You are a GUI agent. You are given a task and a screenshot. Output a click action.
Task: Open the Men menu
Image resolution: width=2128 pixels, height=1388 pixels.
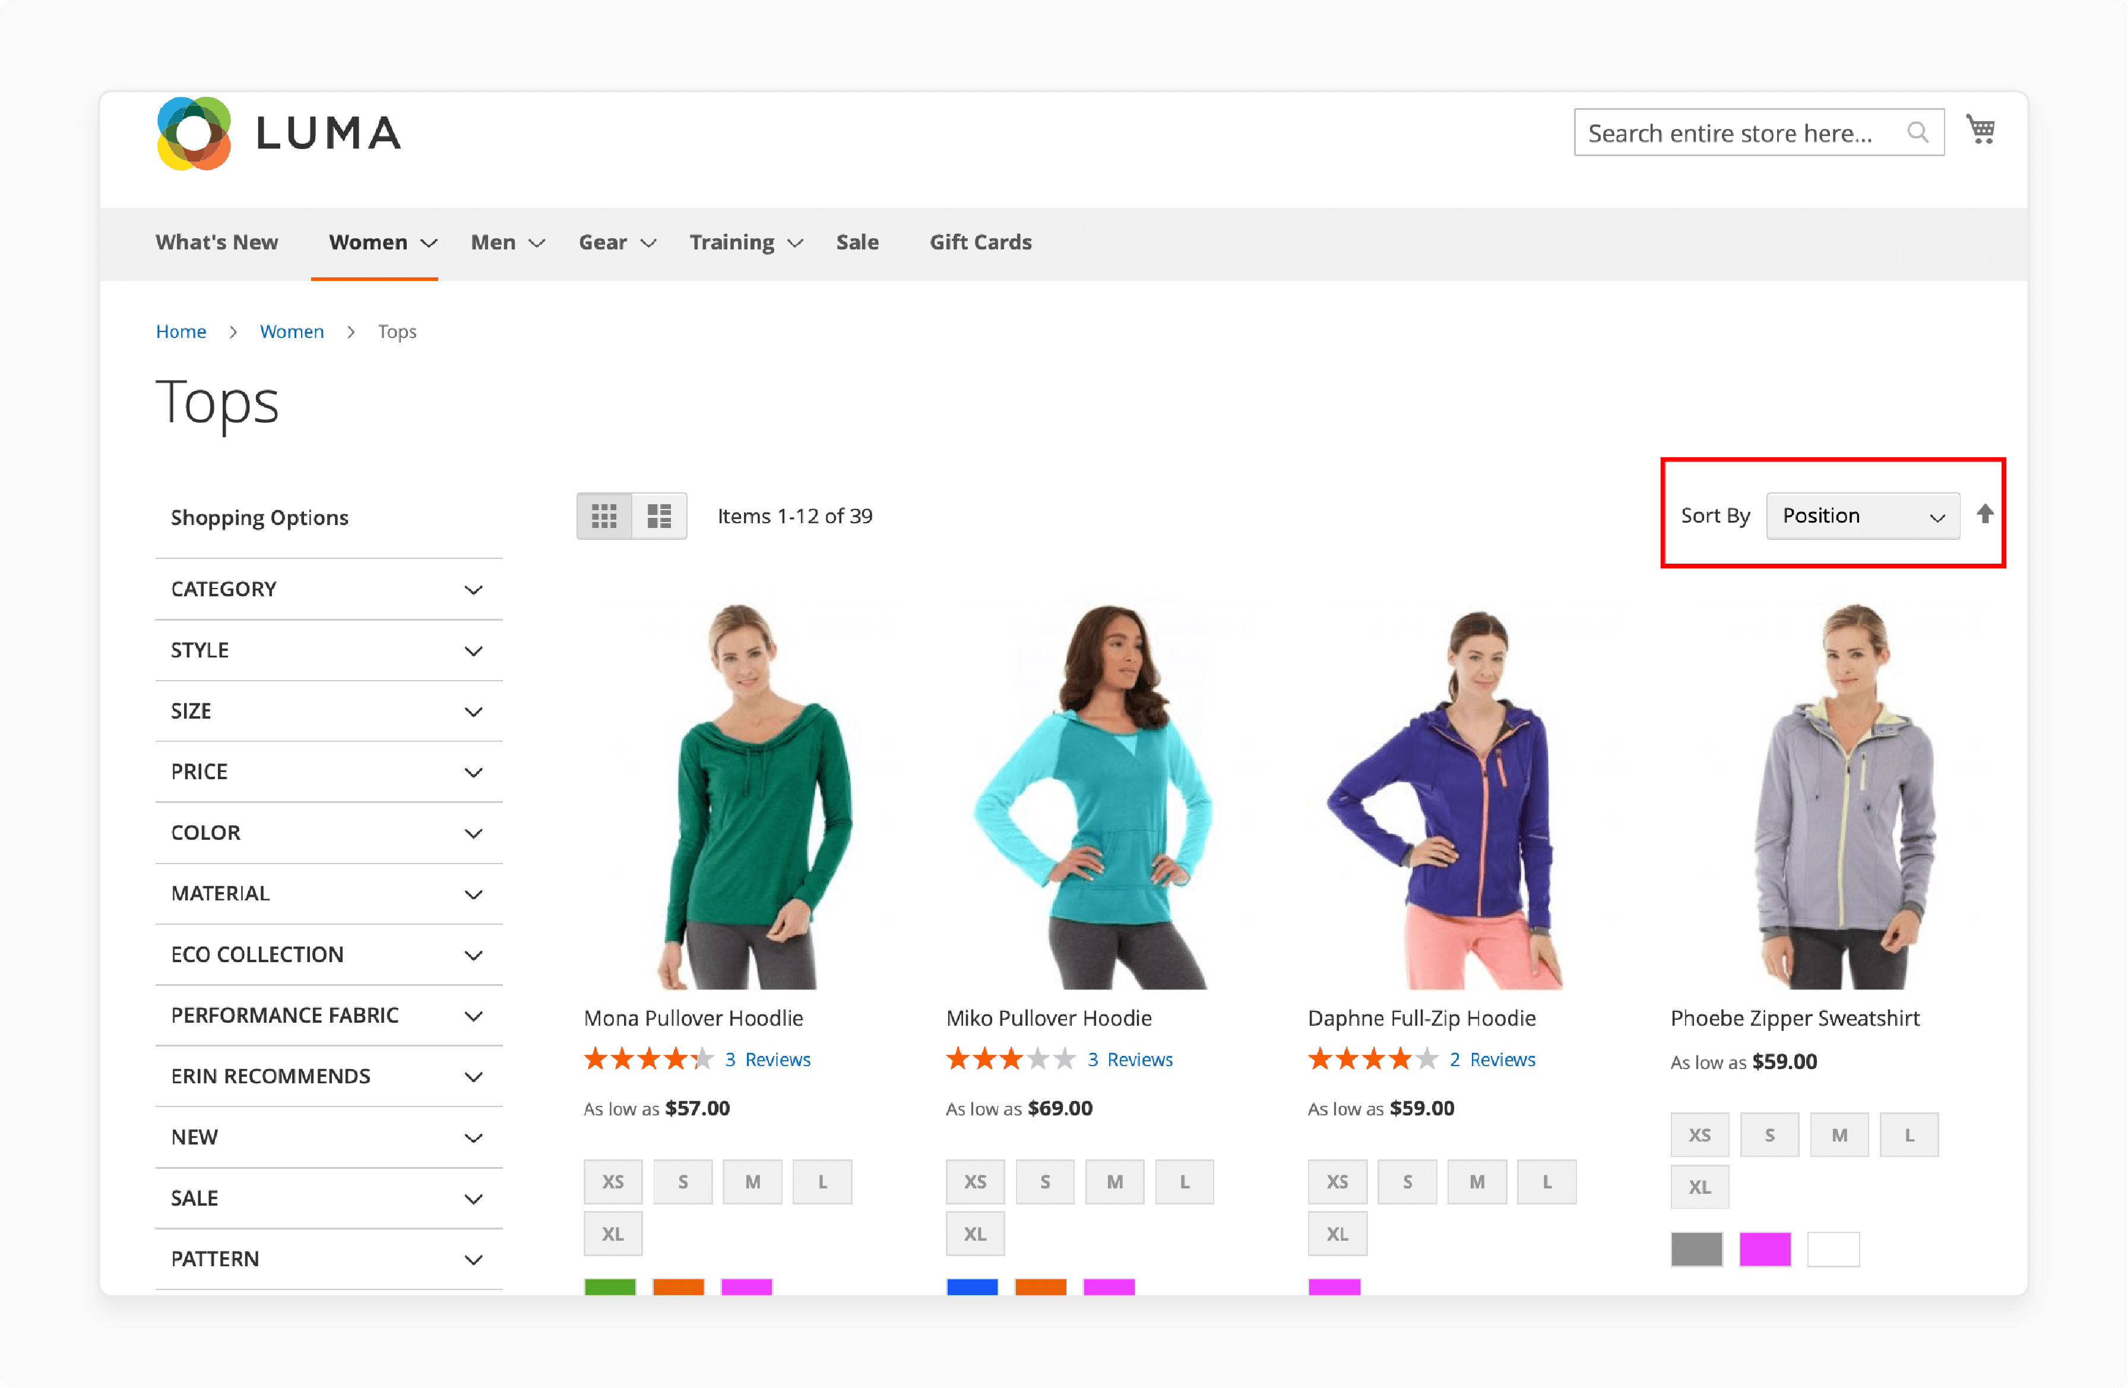click(508, 242)
